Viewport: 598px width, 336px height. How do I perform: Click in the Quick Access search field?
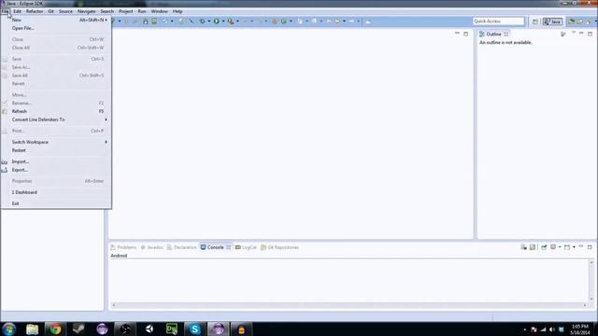(x=498, y=21)
